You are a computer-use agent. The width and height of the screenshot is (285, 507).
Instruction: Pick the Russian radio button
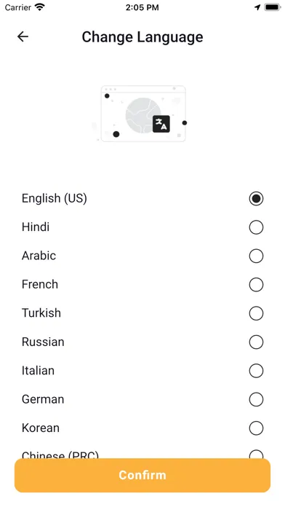256,342
